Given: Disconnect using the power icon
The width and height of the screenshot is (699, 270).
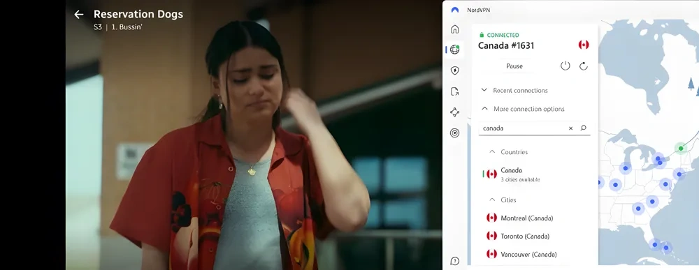Looking at the screenshot, I should click(565, 66).
